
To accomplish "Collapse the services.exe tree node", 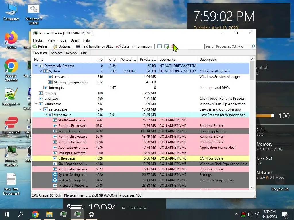I will pos(41,109).
